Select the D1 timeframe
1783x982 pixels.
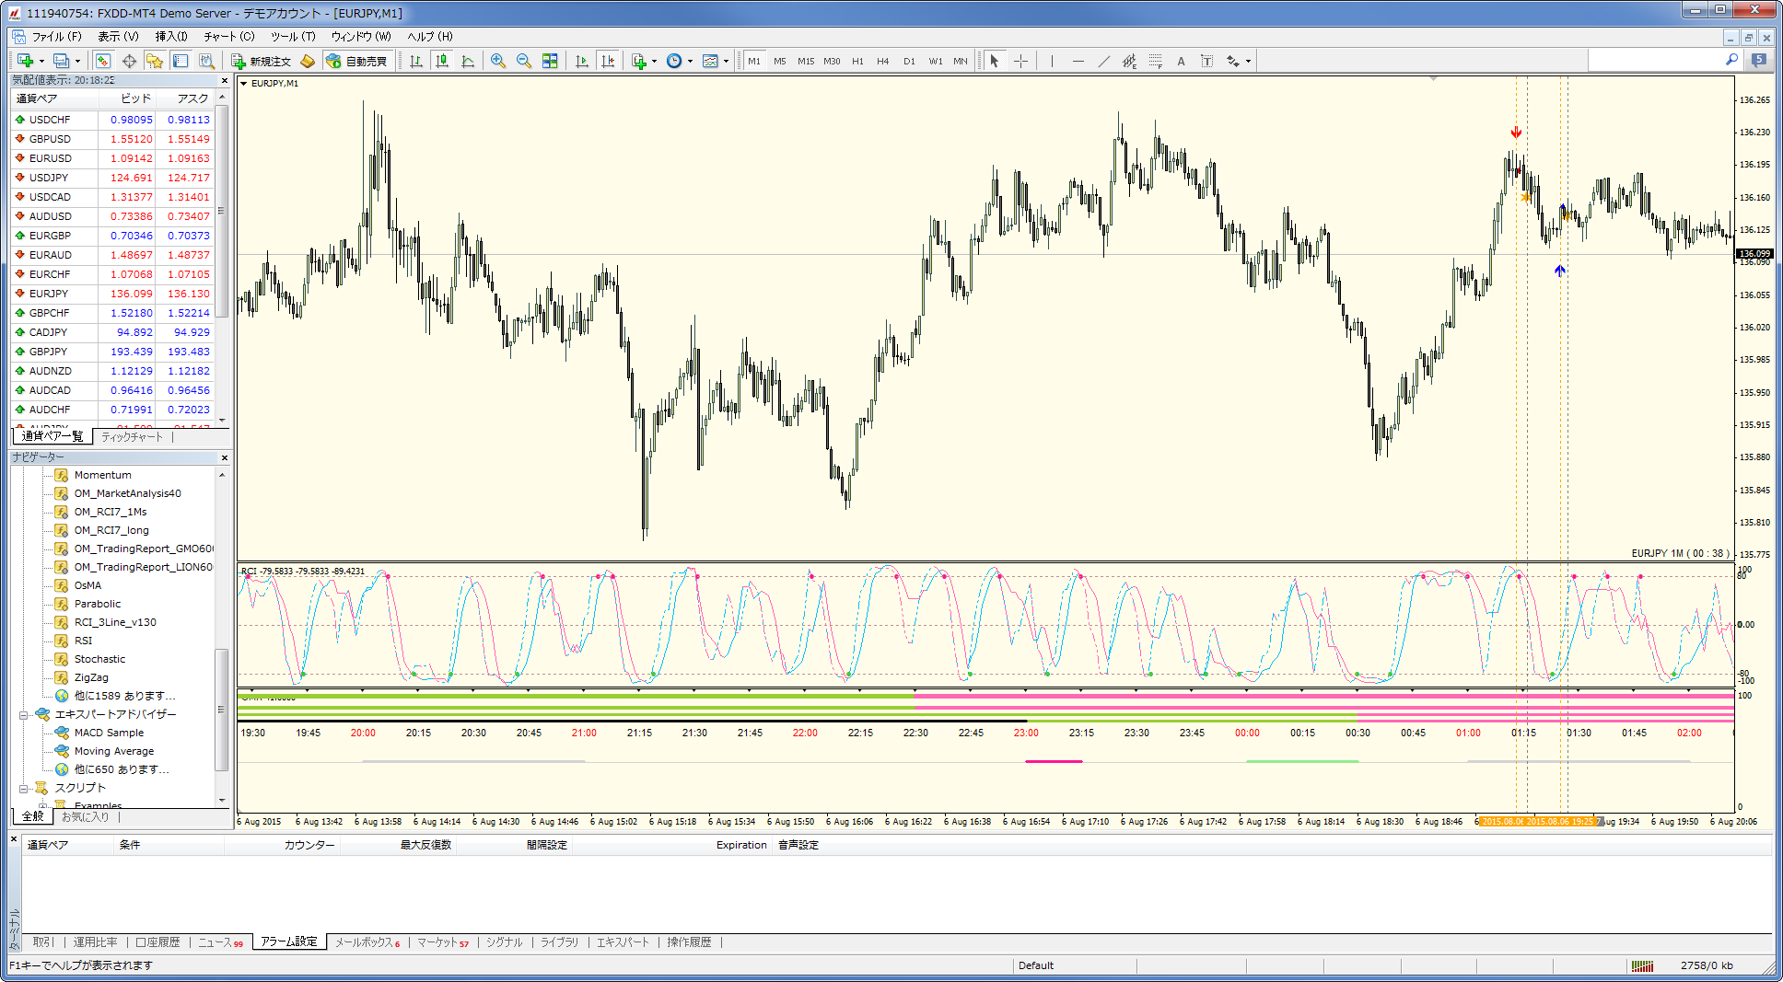tap(909, 61)
